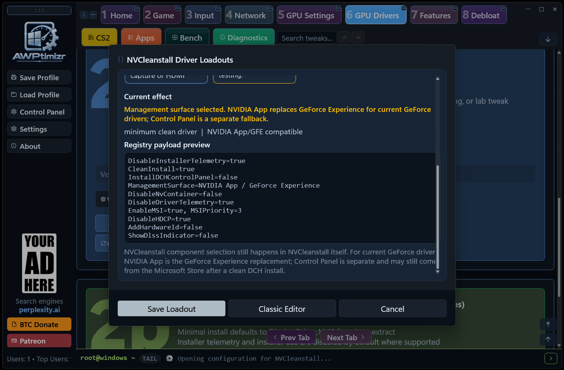Image resolution: width=564 pixels, height=370 pixels.
Task: Click the back arrow before Home tab
Action: point(84,15)
